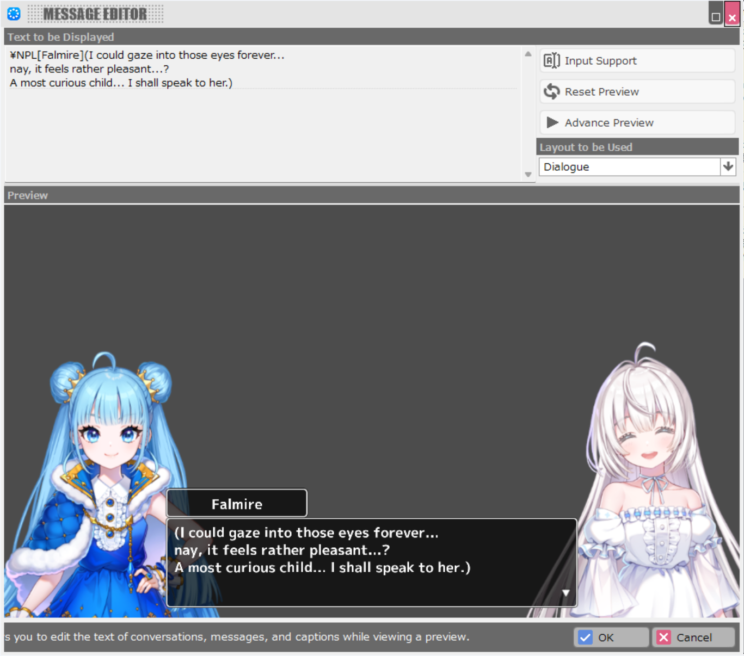The height and width of the screenshot is (656, 744).
Task: Click the Input Support icon
Action: [x=551, y=60]
